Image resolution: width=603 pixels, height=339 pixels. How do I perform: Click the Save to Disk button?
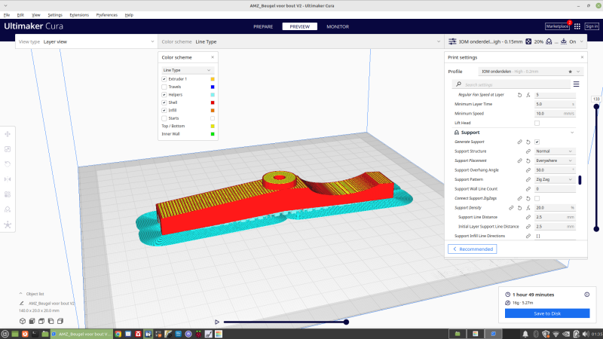pos(547,313)
